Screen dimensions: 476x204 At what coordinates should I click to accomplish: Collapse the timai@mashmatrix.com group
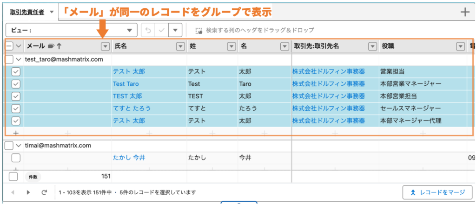click(19, 146)
